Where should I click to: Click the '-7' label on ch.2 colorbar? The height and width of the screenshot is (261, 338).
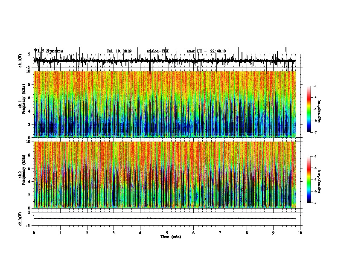[315, 203]
